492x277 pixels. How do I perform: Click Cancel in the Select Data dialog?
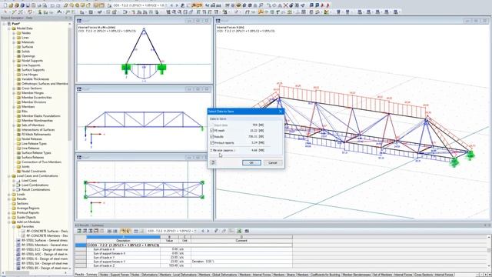tap(273, 162)
